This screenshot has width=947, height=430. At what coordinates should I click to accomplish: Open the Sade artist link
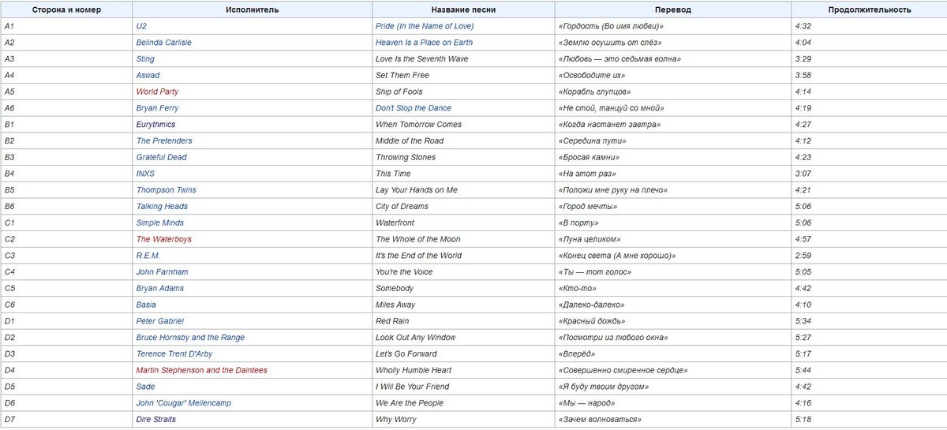coord(147,387)
